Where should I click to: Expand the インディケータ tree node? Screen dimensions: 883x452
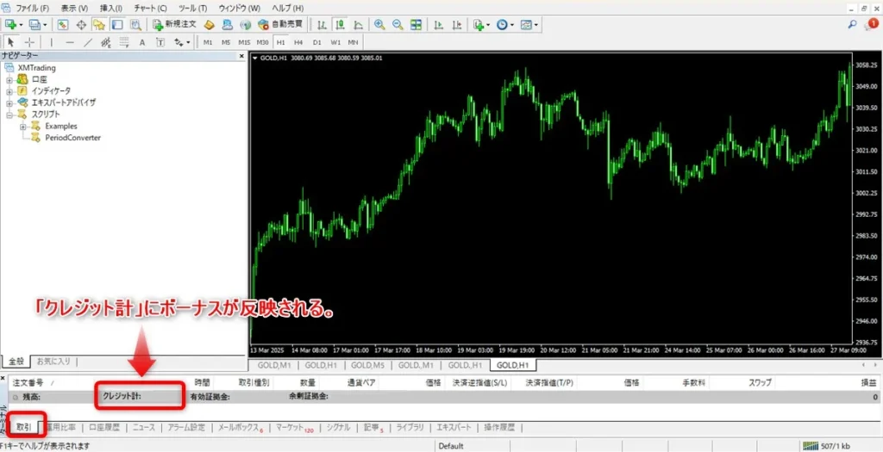click(x=9, y=91)
